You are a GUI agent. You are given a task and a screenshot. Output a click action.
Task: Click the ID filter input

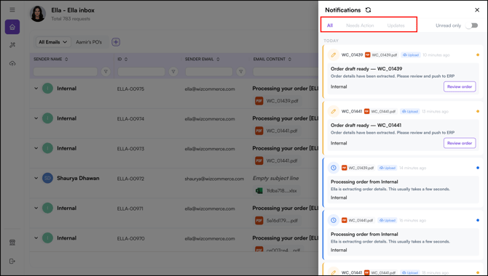point(141,72)
